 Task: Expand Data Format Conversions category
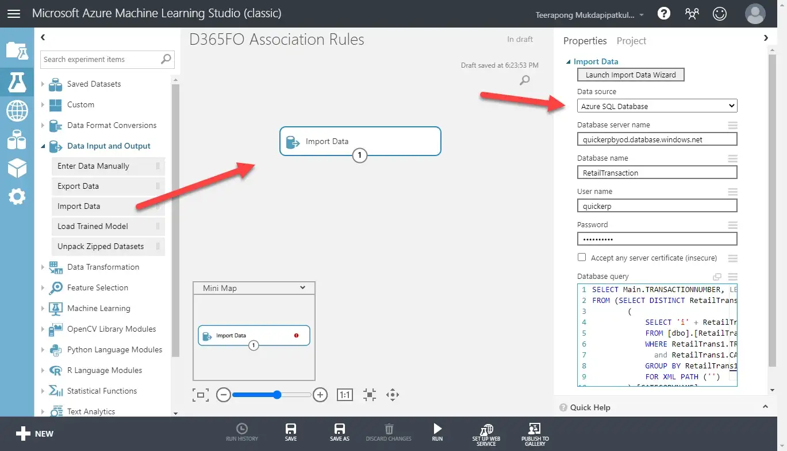point(43,125)
